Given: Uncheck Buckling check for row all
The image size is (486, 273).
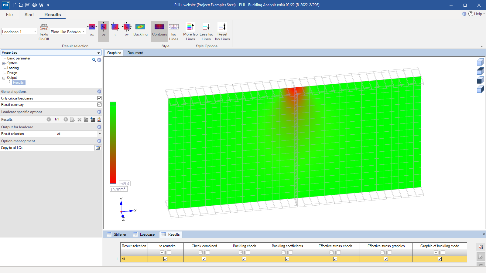Looking at the screenshot, I should (x=244, y=259).
